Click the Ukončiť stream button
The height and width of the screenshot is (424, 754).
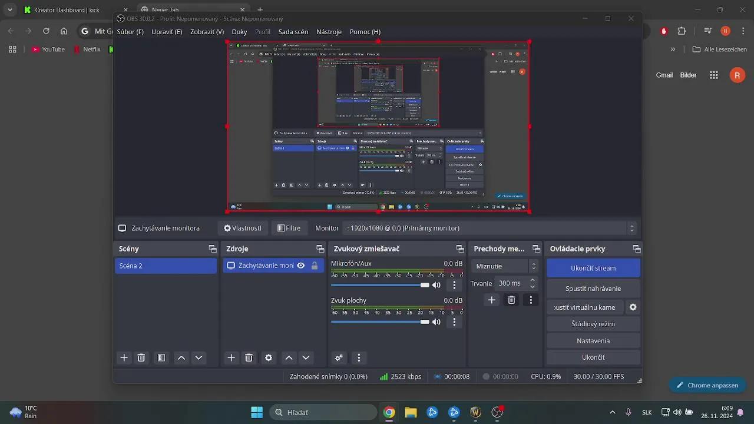pos(593,268)
